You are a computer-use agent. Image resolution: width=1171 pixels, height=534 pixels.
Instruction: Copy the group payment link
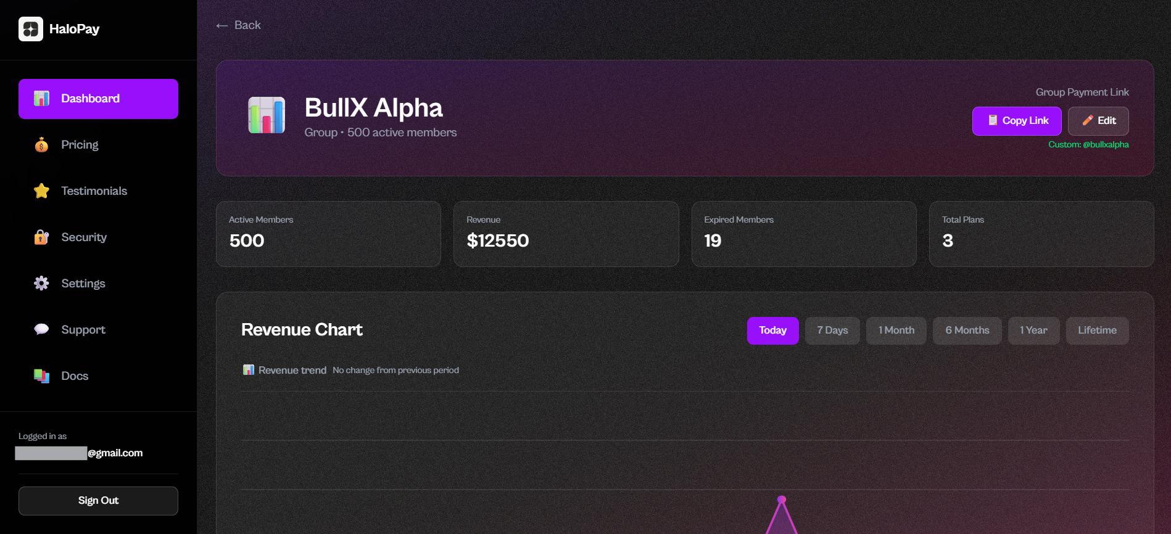click(x=1016, y=121)
